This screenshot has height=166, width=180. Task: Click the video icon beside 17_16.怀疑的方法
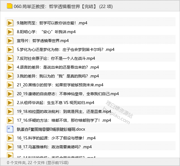coord(10,120)
